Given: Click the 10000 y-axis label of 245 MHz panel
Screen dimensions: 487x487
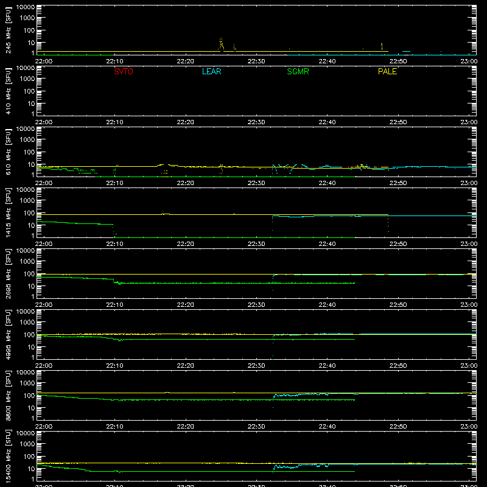Looking at the screenshot, I should click(x=26, y=7).
